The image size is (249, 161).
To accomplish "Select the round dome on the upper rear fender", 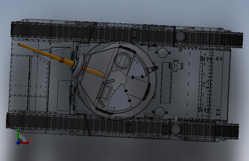I will coord(181,37).
